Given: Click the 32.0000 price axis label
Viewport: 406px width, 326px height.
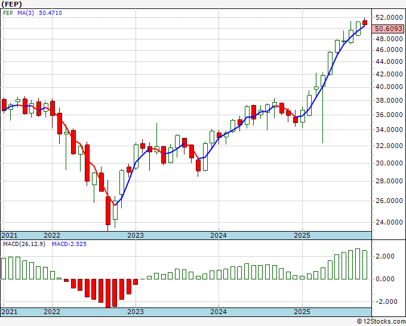Looking at the screenshot, I should (x=389, y=146).
